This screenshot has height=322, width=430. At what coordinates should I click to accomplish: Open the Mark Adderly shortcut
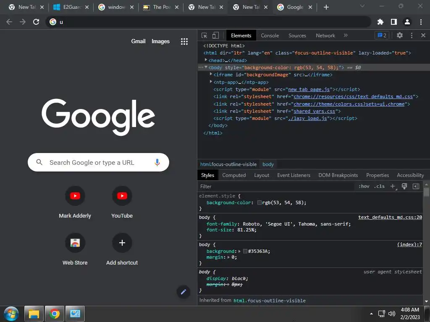(75, 203)
